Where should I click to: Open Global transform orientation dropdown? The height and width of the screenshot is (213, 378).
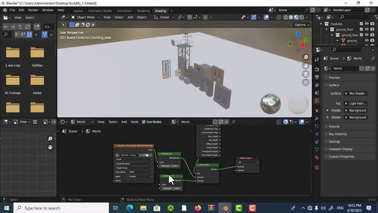[164, 17]
